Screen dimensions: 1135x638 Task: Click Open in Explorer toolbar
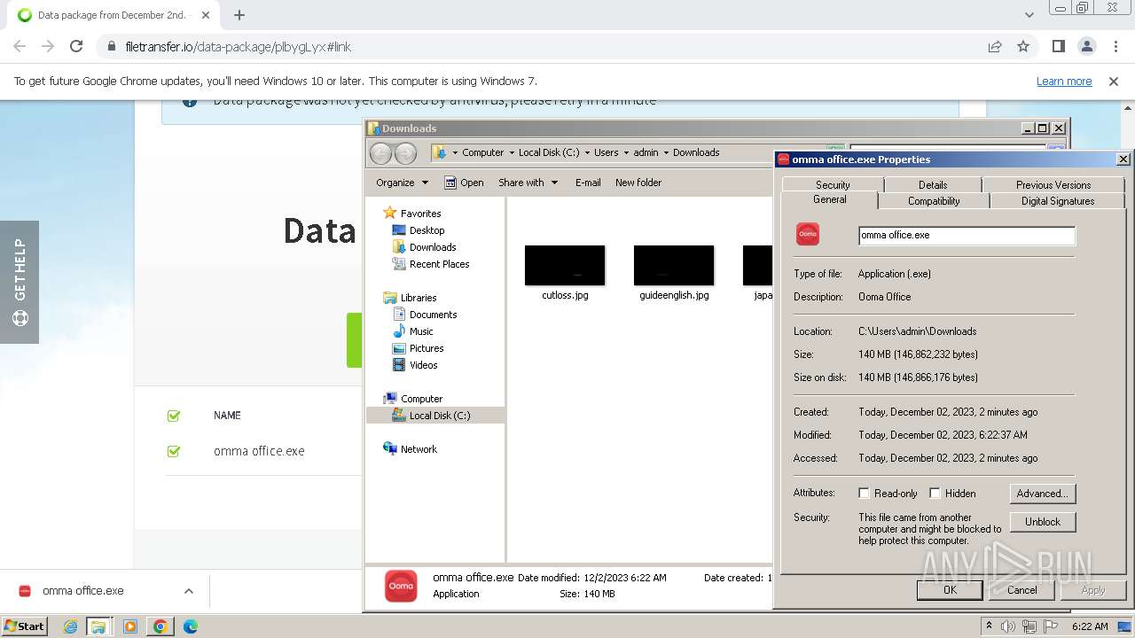click(x=464, y=183)
